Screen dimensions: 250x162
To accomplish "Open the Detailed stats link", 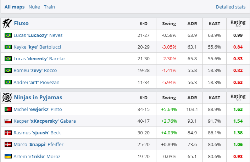I will click(x=230, y=7).
